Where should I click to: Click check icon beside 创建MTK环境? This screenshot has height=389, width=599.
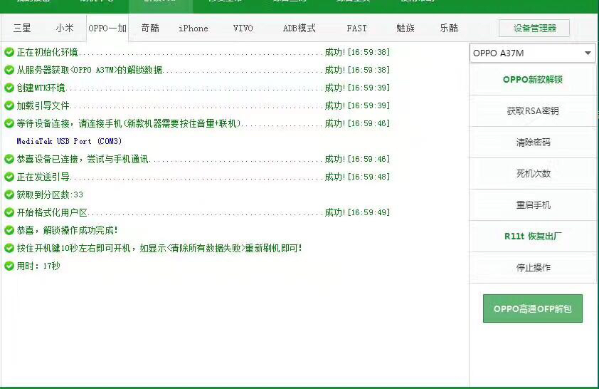[9, 88]
